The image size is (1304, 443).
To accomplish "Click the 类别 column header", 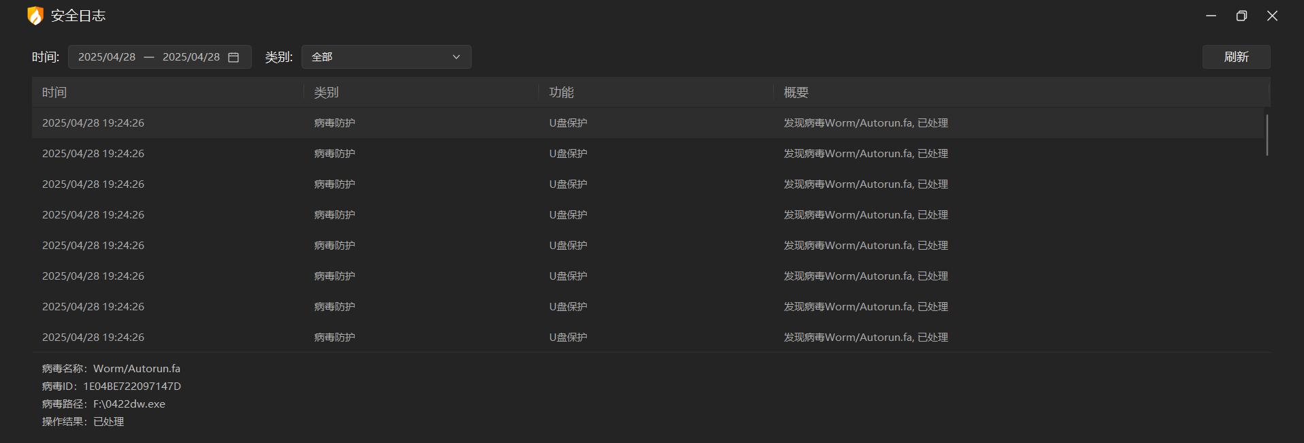I will (326, 93).
